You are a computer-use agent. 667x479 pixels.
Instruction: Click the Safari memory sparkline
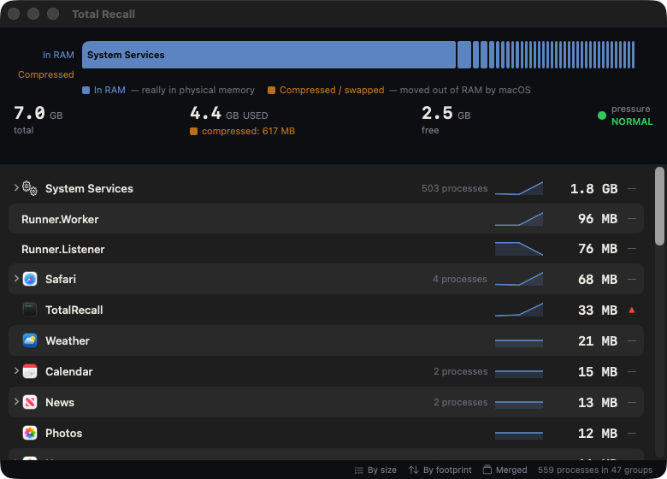[x=519, y=279]
